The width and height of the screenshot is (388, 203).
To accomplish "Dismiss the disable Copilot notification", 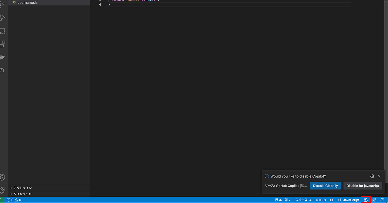I will click(379, 176).
